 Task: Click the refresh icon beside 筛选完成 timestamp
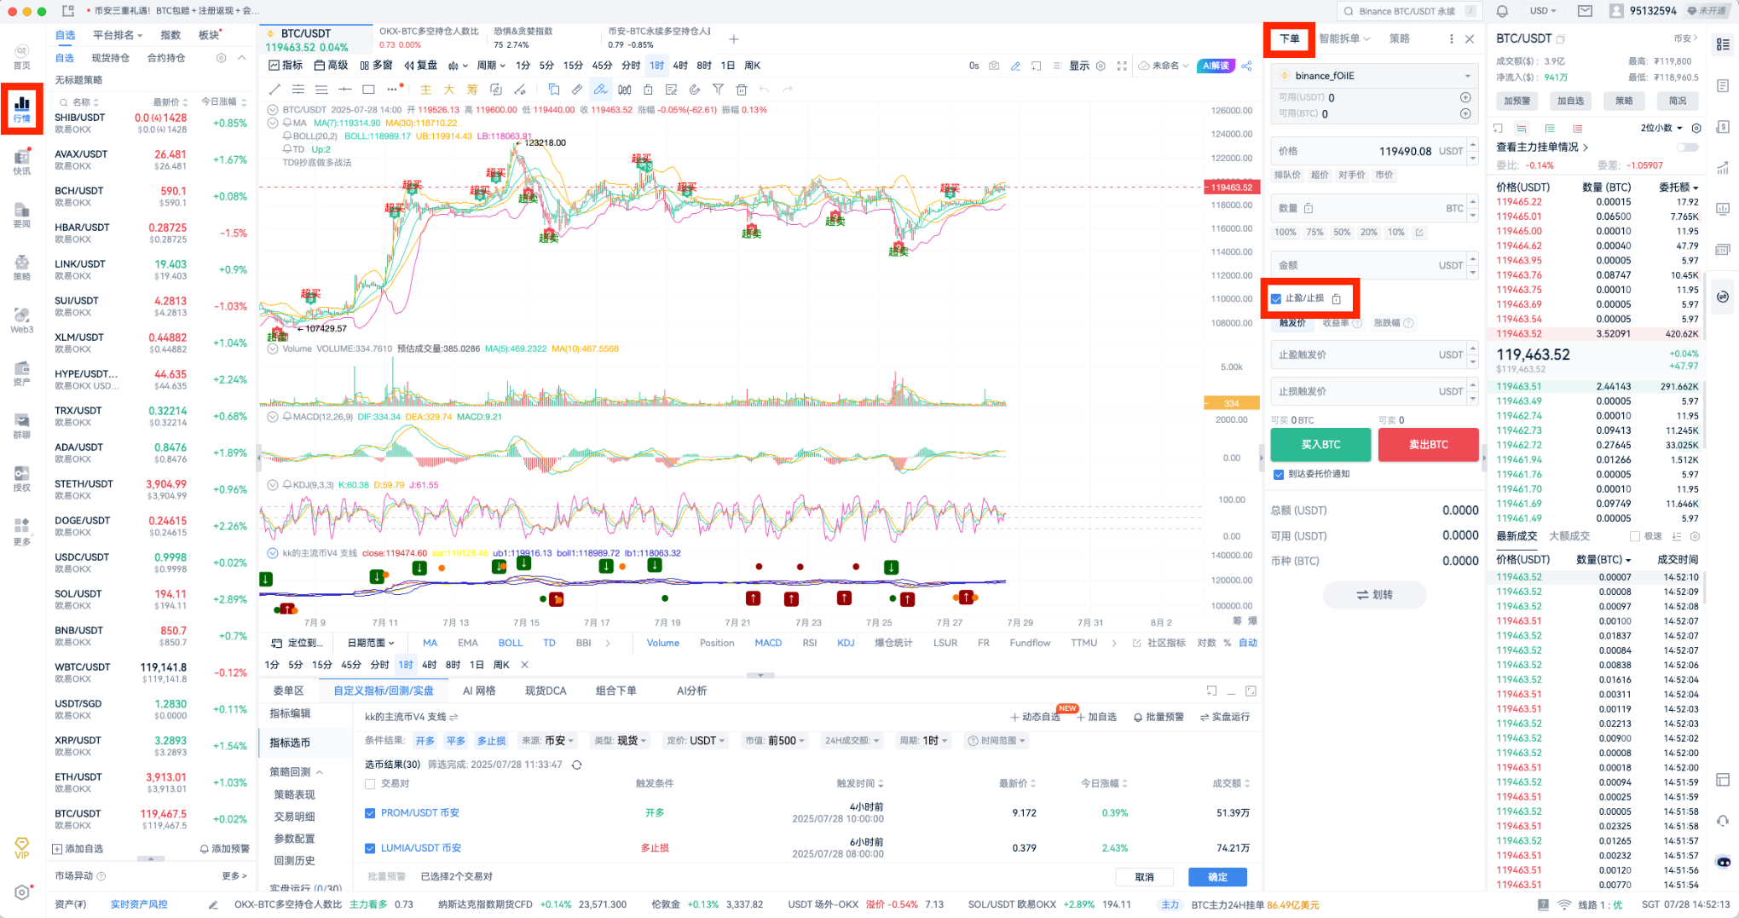coord(577,765)
